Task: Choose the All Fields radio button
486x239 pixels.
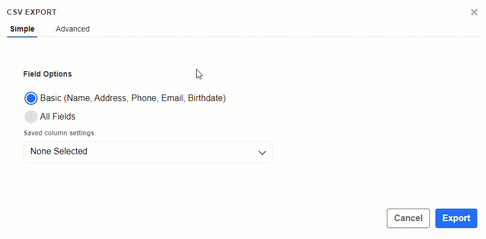Action: coord(31,116)
